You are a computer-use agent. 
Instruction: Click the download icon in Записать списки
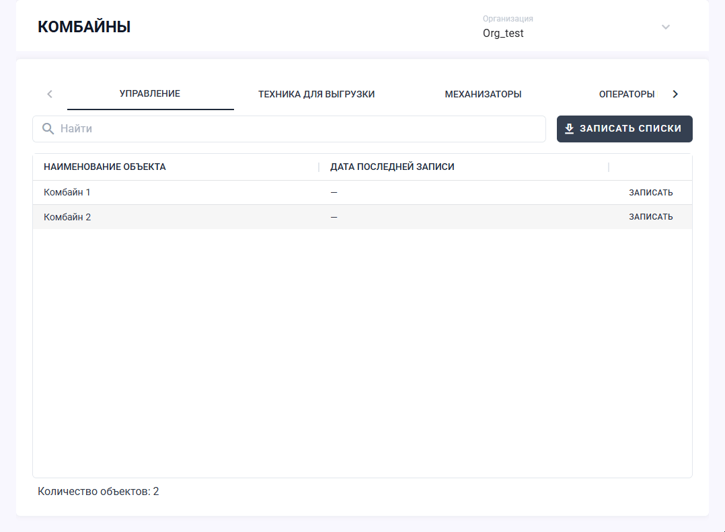pyautogui.click(x=569, y=128)
